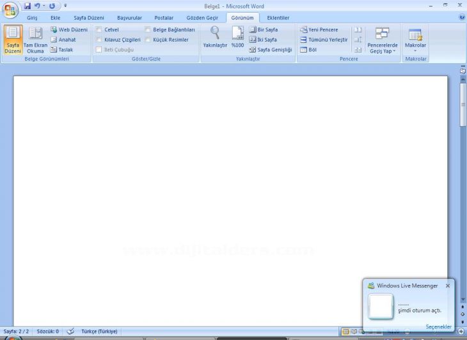This screenshot has height=340, width=467.
Task: Select full screen reading icon in the status bar
Action: (354, 332)
